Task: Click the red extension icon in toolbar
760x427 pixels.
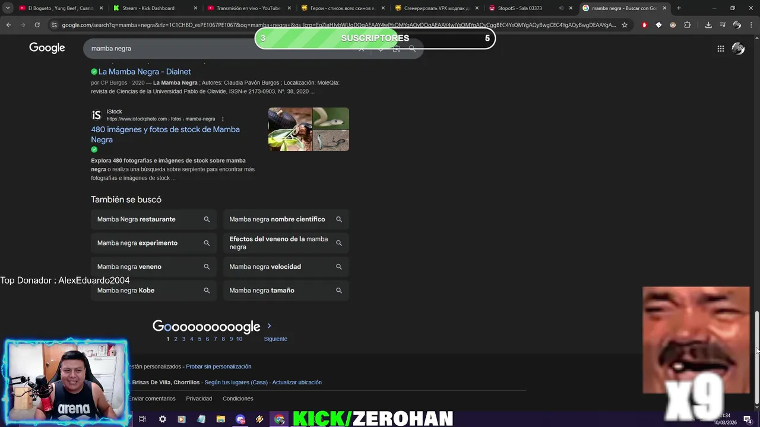Action: point(644,25)
